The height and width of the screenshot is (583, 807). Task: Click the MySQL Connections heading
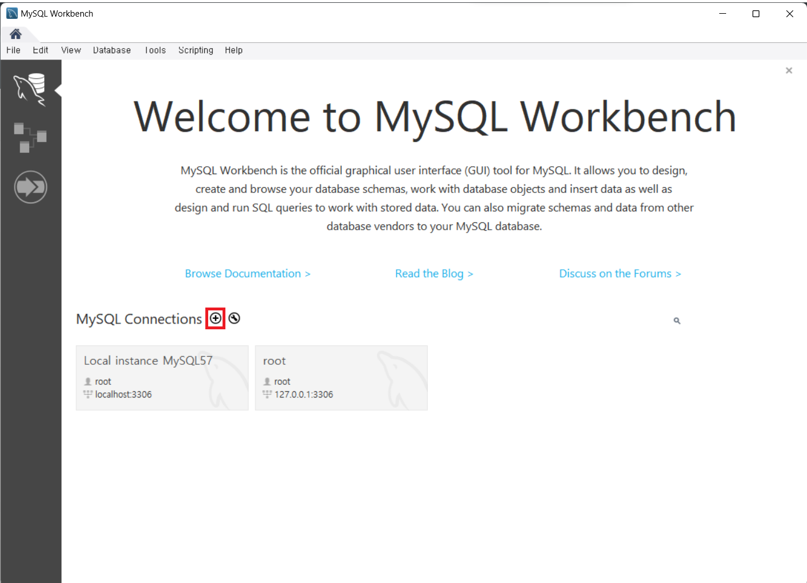(x=139, y=319)
